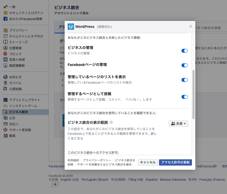Click the サポート受信箱 lifebuoy icon
The image size is (227, 194).
point(5,130)
